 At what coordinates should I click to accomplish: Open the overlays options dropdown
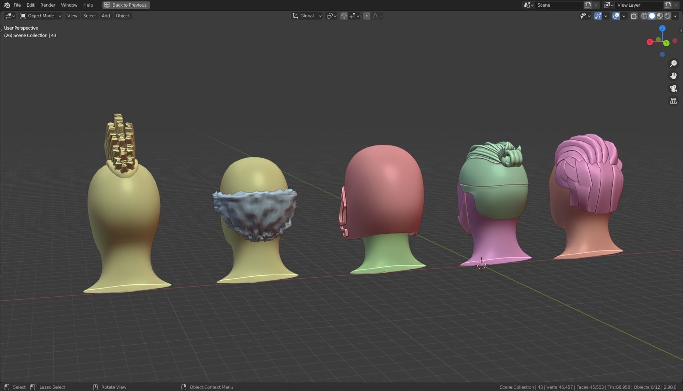624,16
